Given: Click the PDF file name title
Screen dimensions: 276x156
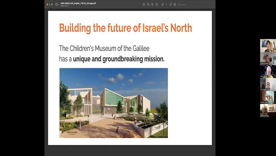Looking at the screenshot, I should click(78, 3).
